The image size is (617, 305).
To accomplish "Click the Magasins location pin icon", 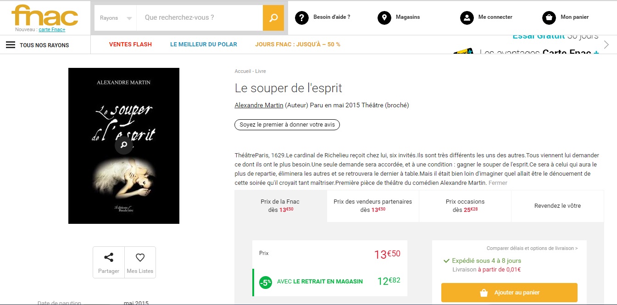I will (x=384, y=17).
